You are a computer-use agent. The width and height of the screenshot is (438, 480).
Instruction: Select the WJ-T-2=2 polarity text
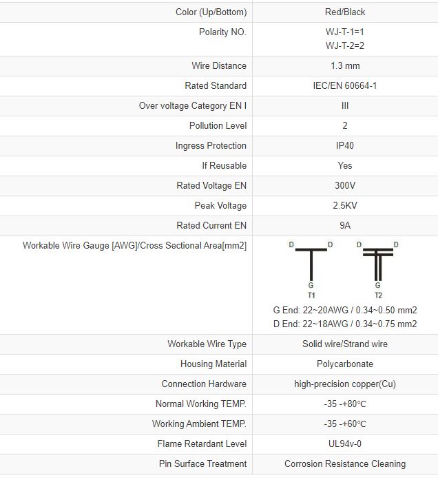coord(345,45)
